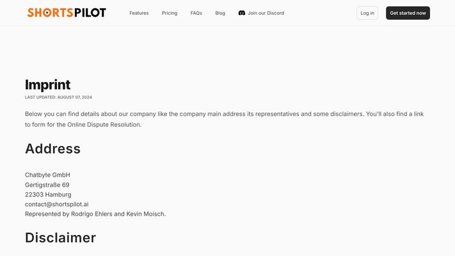455x256 pixels.
Task: Click the Represented by Rodrigo Ehlers line
Action: coord(95,214)
